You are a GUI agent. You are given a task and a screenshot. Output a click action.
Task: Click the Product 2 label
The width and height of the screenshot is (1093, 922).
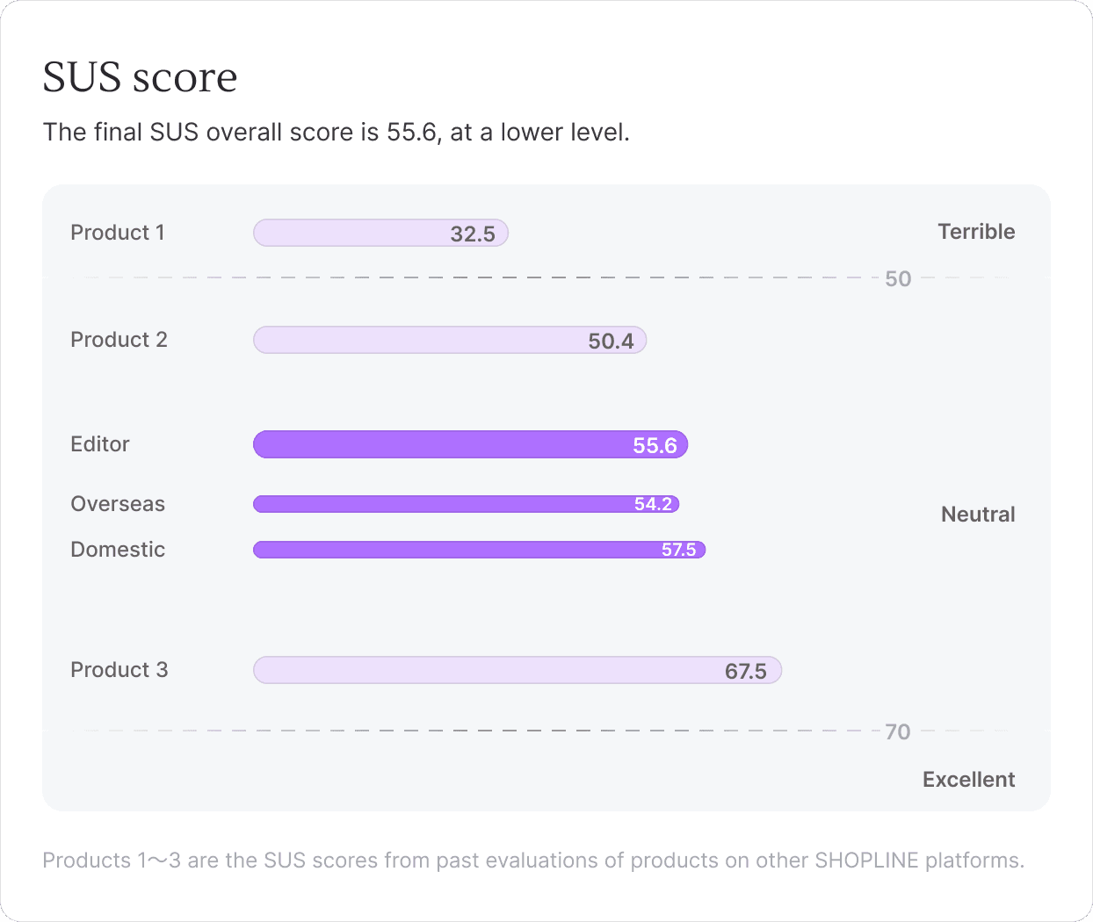click(x=119, y=340)
